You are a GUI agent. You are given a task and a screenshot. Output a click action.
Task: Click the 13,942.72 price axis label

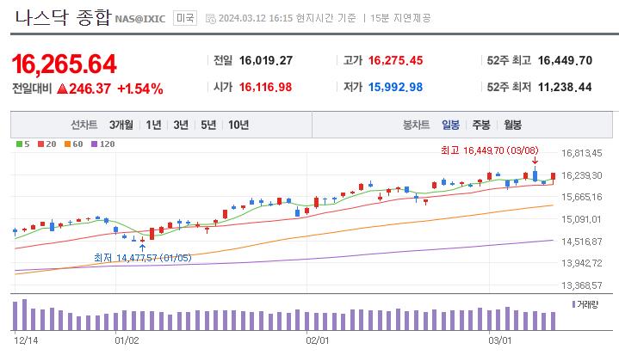(582, 263)
